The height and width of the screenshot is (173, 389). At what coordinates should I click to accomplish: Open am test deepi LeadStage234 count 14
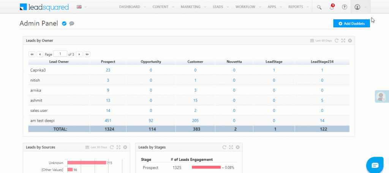[x=322, y=121]
